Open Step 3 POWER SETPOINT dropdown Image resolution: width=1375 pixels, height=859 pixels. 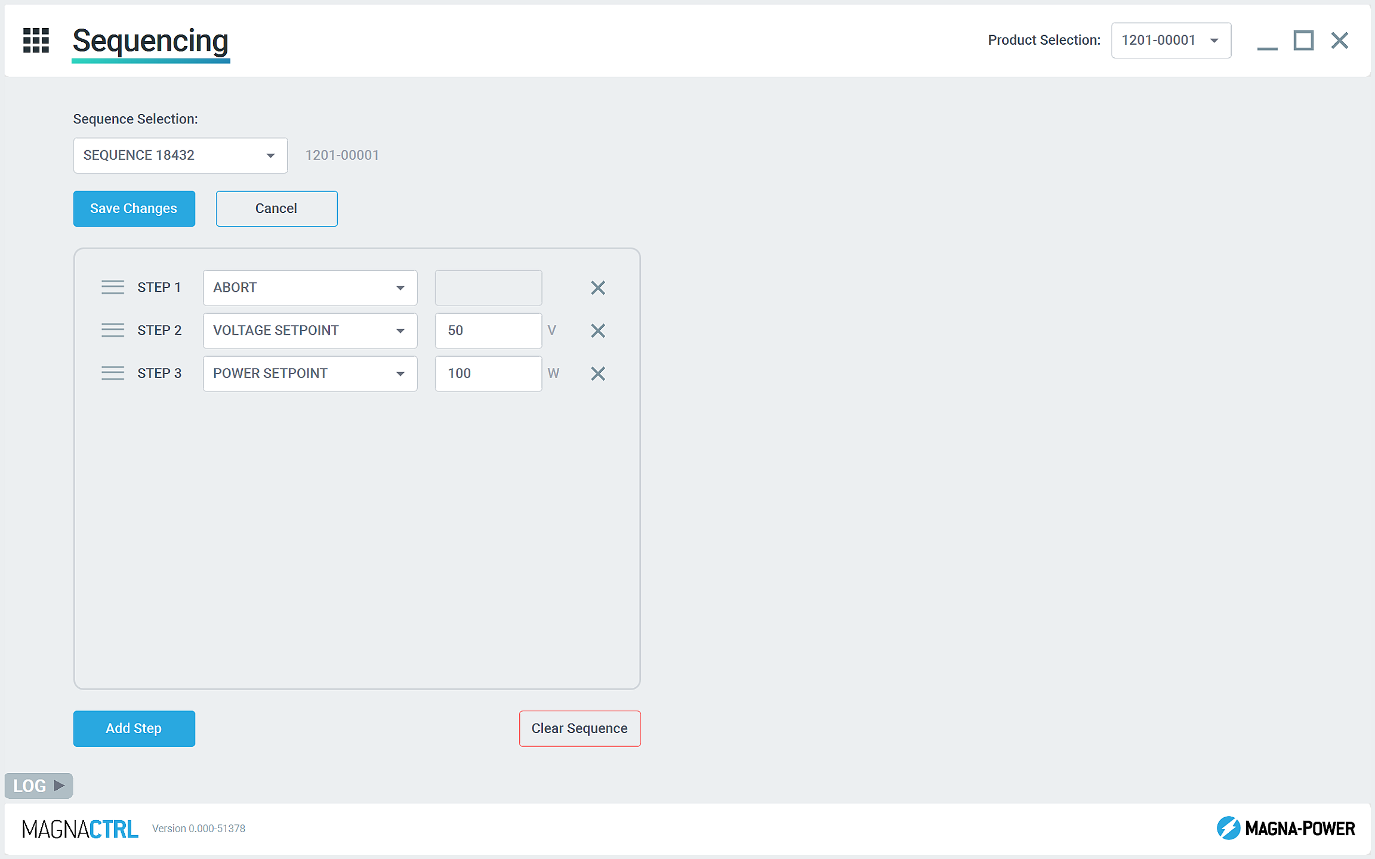(x=310, y=373)
